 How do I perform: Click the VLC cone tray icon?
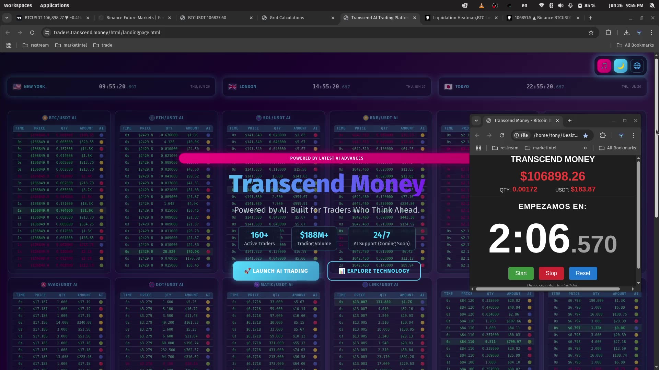pyautogui.click(x=481, y=5)
